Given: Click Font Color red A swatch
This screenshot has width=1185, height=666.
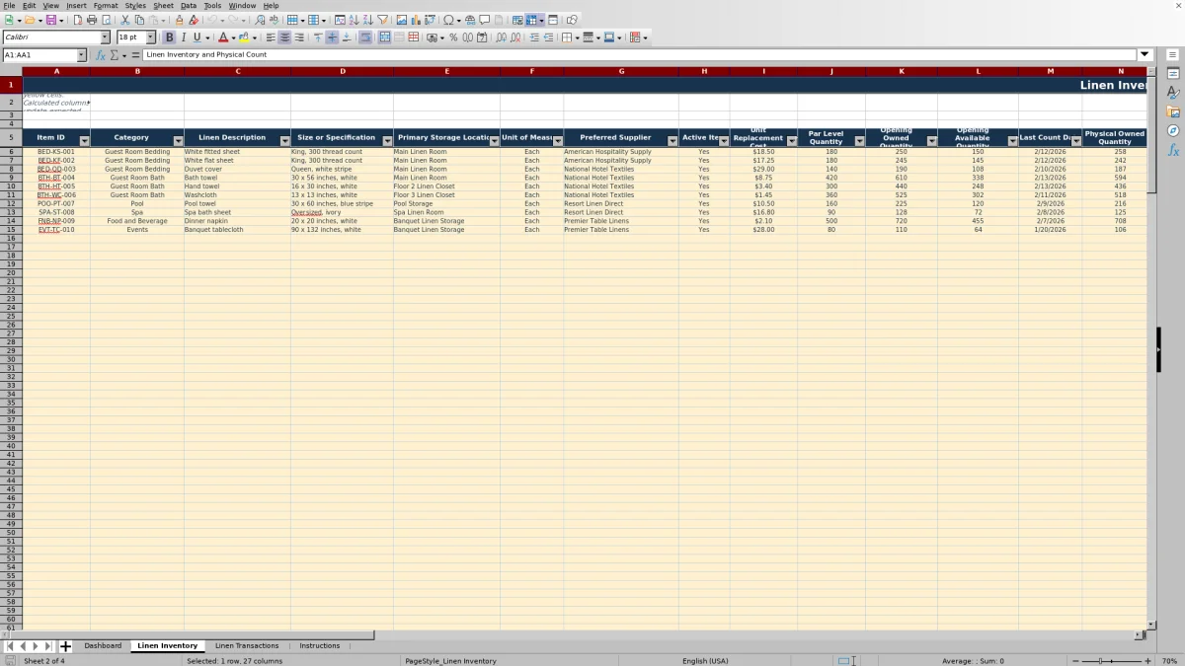Looking at the screenshot, I should 223,37.
